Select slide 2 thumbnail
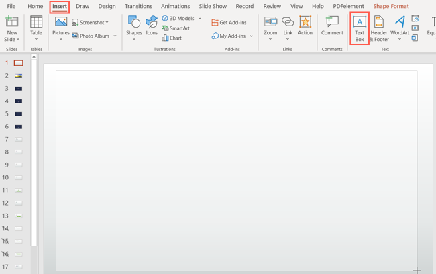The height and width of the screenshot is (274, 436). 19,76
